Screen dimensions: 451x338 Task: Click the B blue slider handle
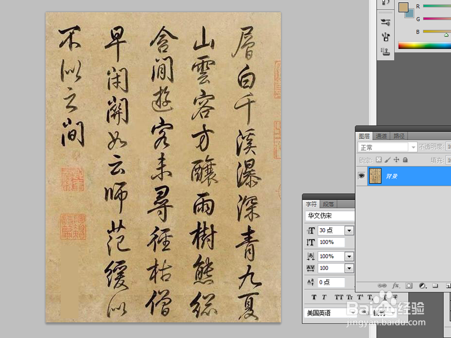click(446, 35)
